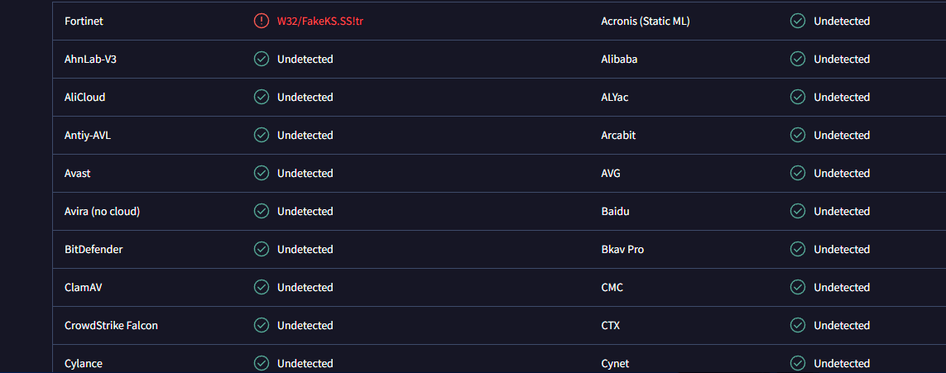
Task: Click the checkmark icon in the AhnLab-V3 row
Action: [262, 59]
